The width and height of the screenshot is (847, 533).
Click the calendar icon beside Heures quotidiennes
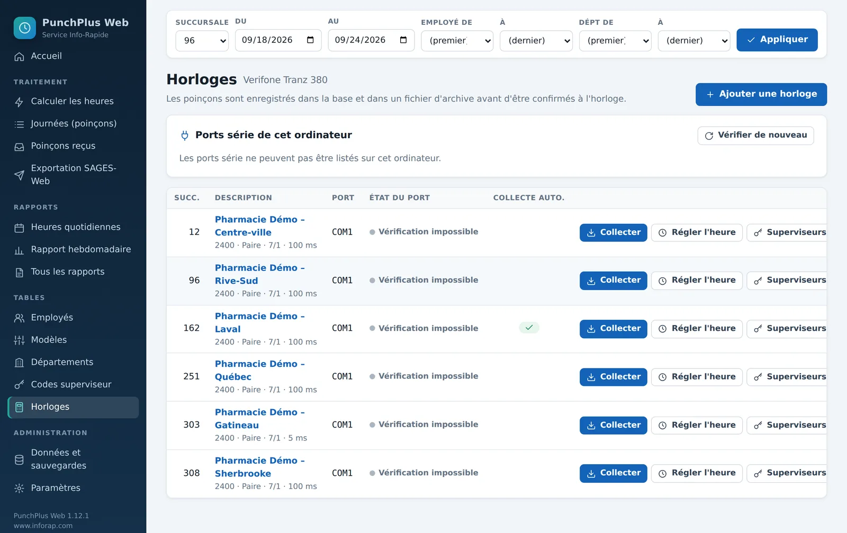[x=19, y=228]
